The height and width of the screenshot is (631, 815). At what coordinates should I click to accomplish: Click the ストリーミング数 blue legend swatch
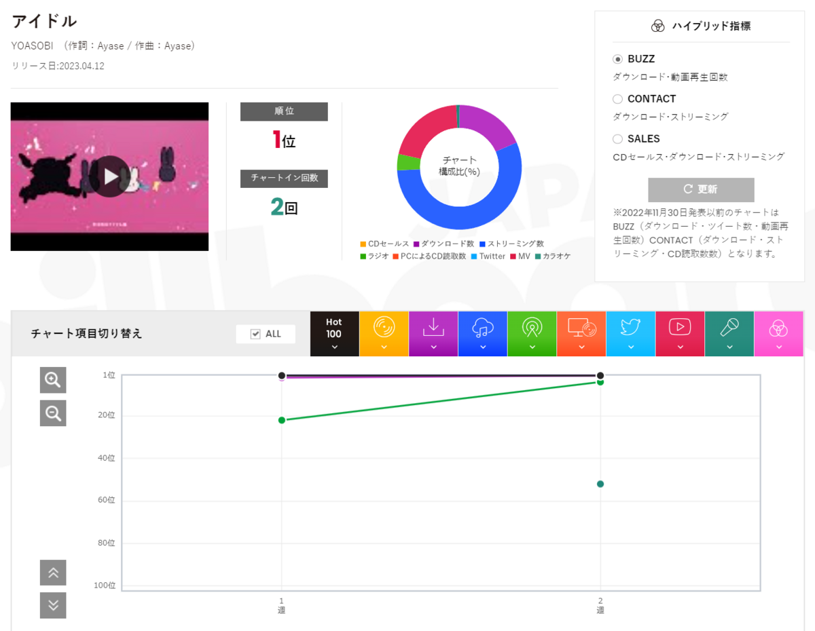coord(482,244)
